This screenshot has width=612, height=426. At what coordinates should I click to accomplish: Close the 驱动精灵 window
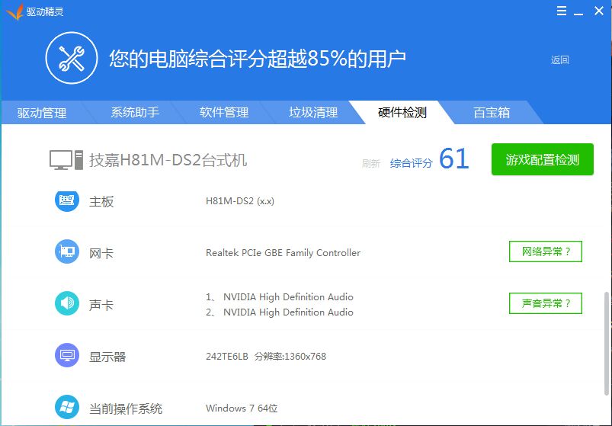(x=599, y=11)
